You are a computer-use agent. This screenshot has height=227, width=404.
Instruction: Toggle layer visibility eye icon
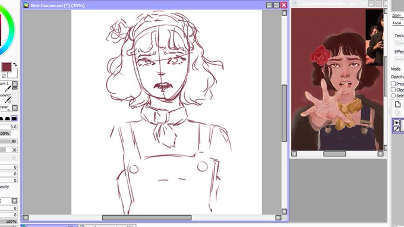pos(396,122)
